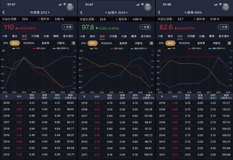Go back from the 遠傳 4904 screen
This screenshot has height=160, width=233.
pyautogui.click(x=159, y=13)
